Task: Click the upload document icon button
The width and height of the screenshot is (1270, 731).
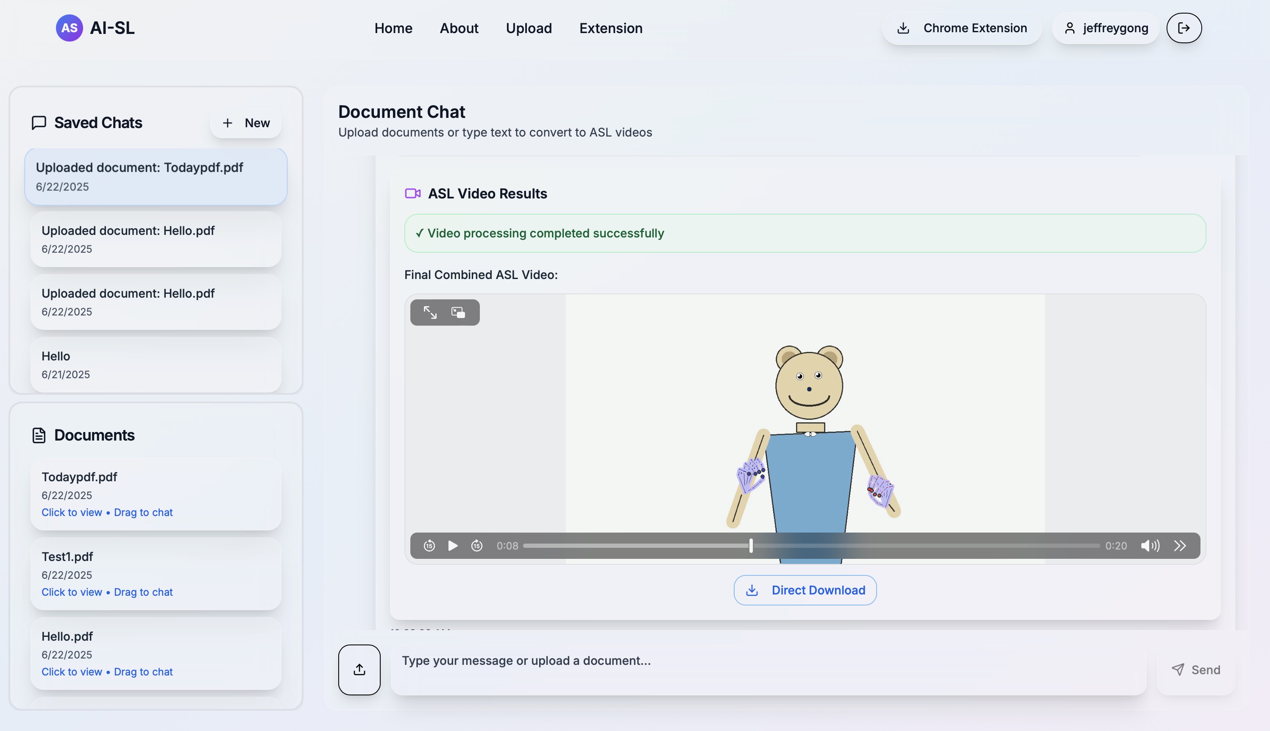Action: (x=359, y=669)
